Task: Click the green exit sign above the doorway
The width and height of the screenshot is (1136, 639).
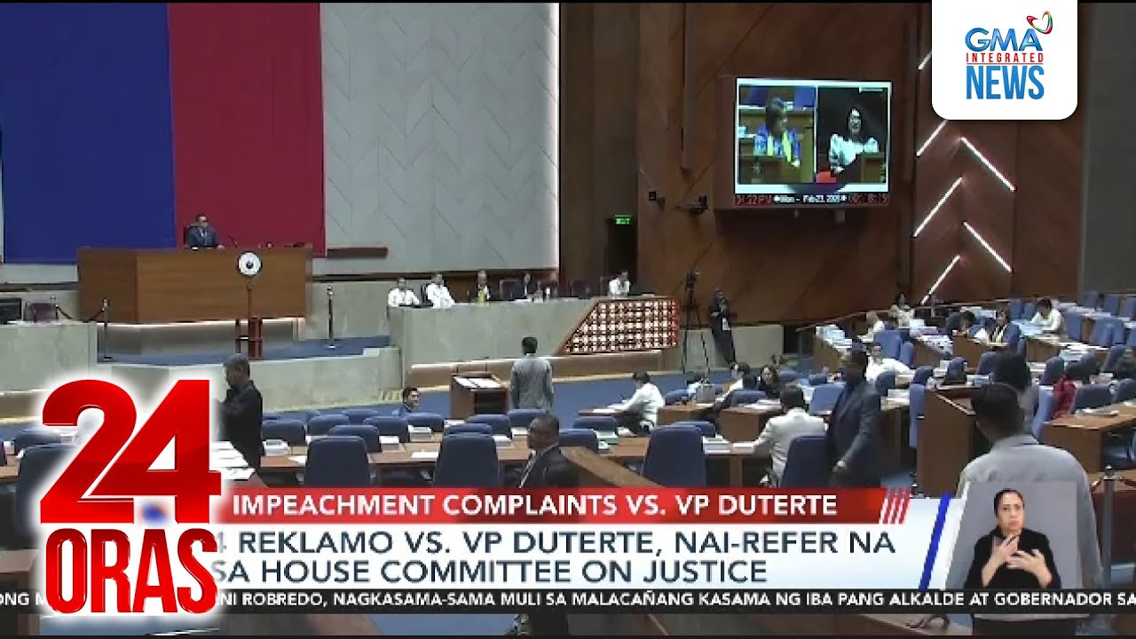Action: click(622, 219)
